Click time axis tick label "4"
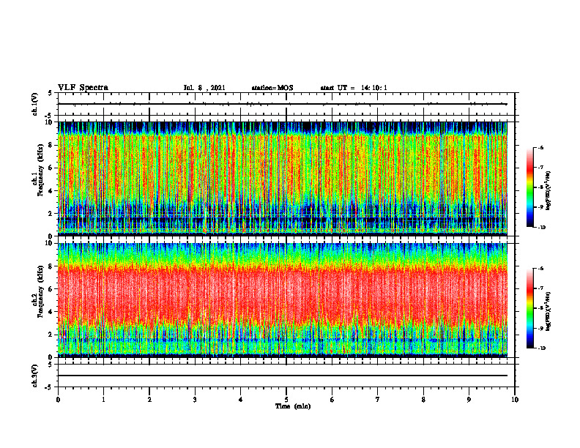 click(241, 400)
